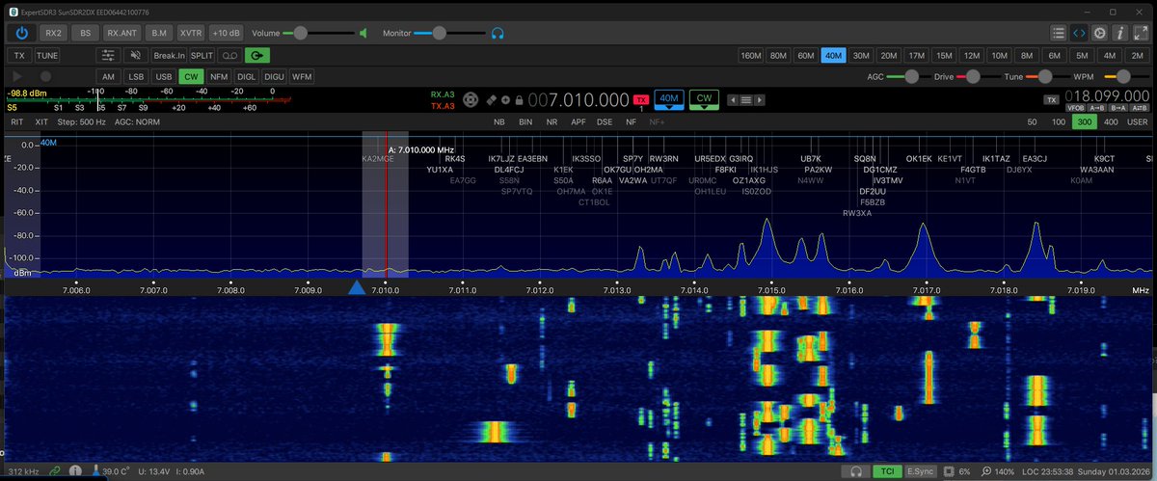This screenshot has width=1157, height=481.
Task: Click the power on/off icon
Action: [x=22, y=32]
